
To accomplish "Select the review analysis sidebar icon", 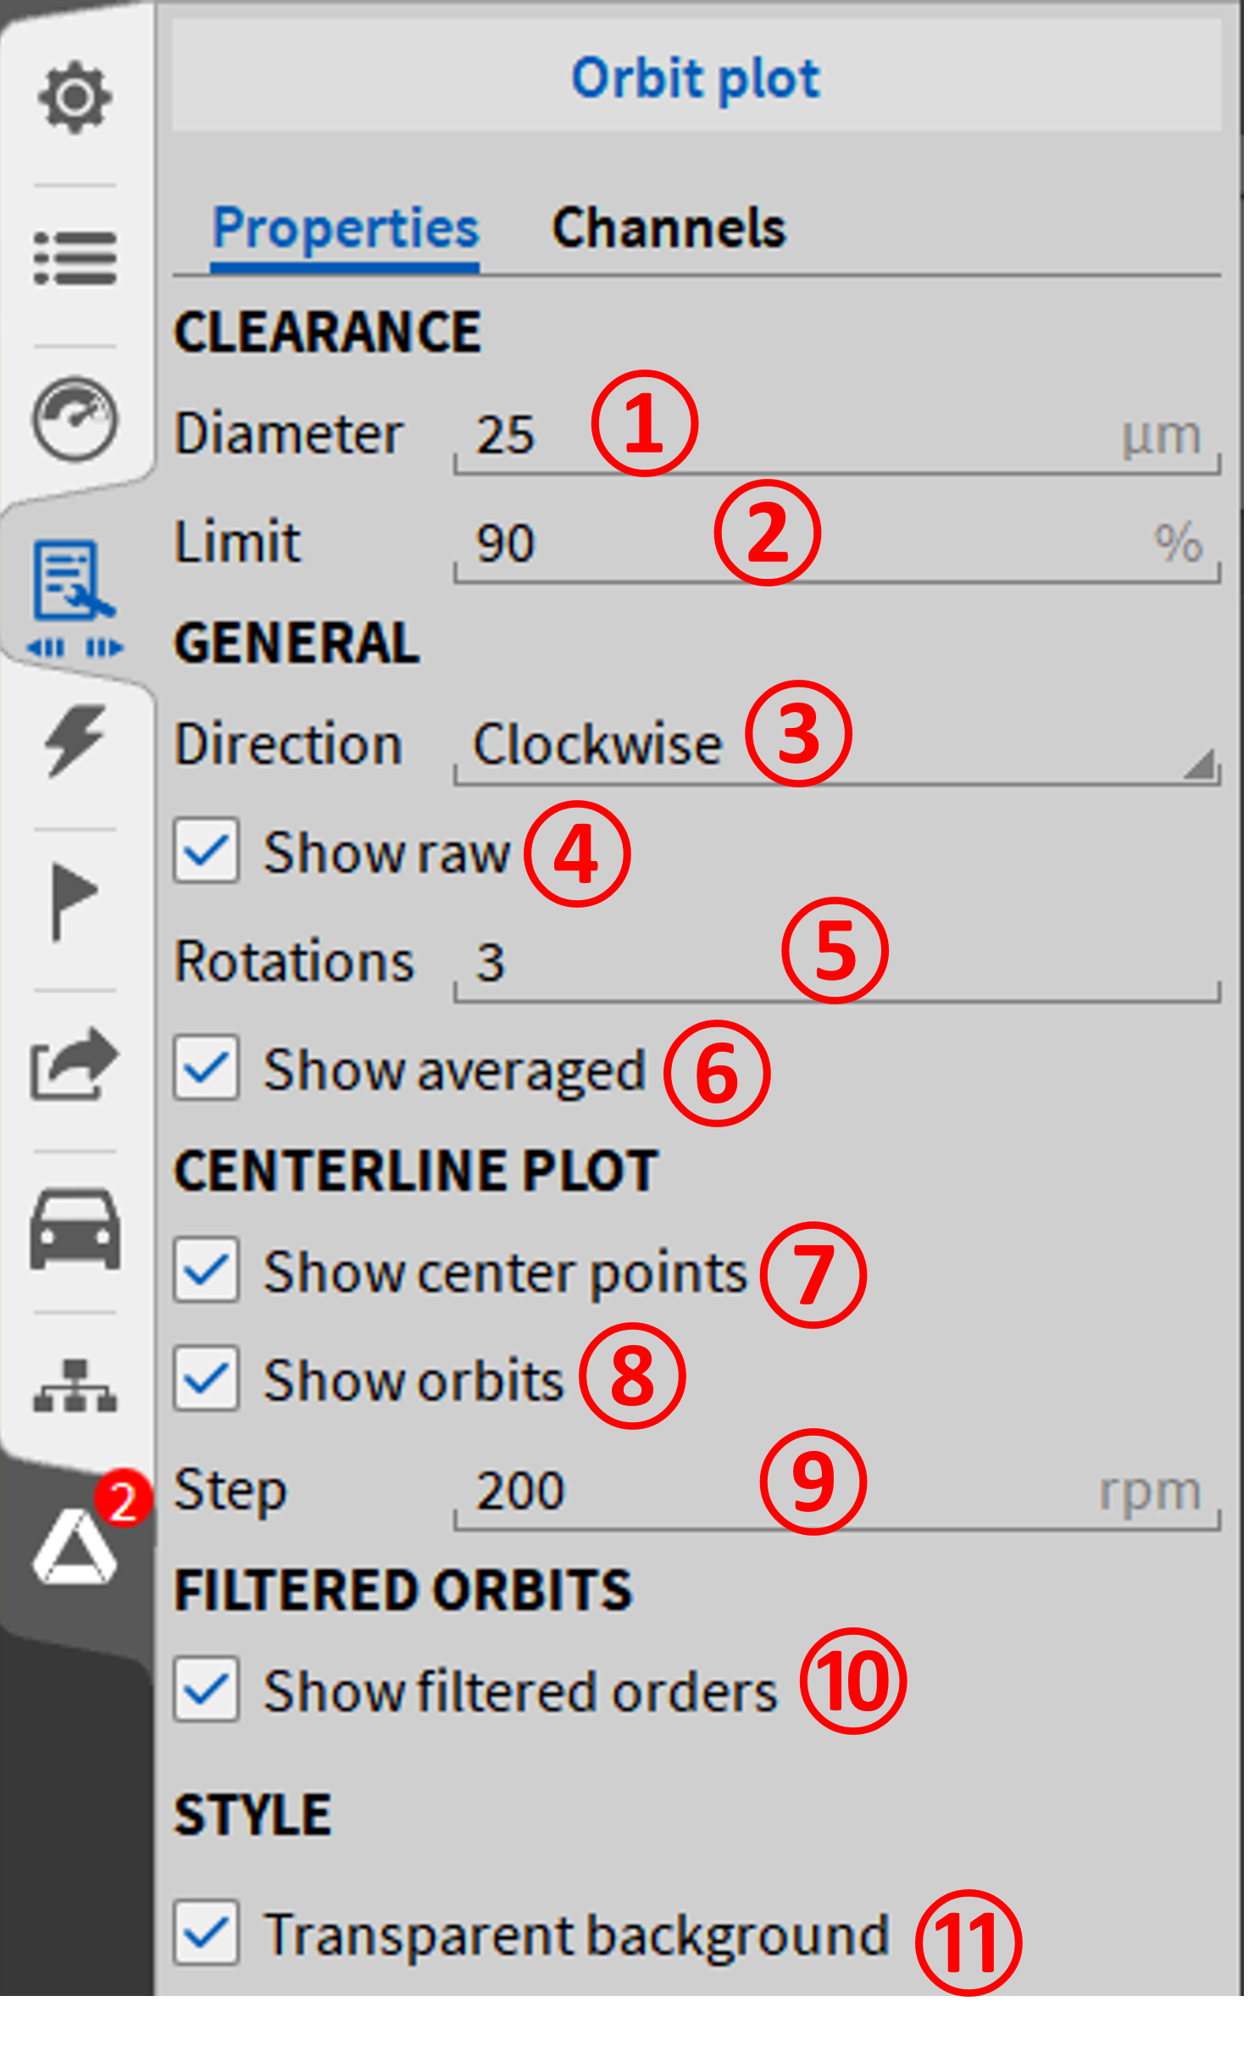I will [73, 593].
